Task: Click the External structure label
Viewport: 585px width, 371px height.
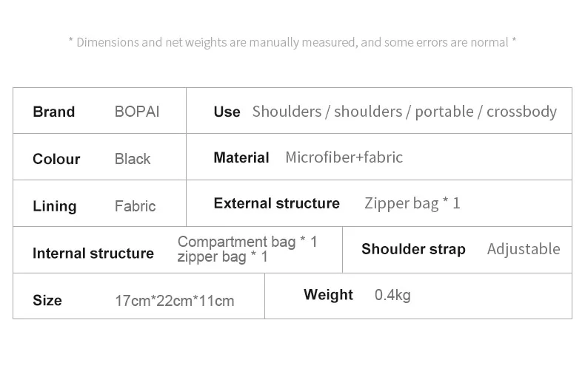Action: pos(276,203)
